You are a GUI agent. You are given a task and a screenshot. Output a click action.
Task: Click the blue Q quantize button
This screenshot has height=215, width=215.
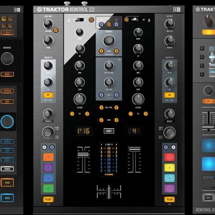click(117, 25)
